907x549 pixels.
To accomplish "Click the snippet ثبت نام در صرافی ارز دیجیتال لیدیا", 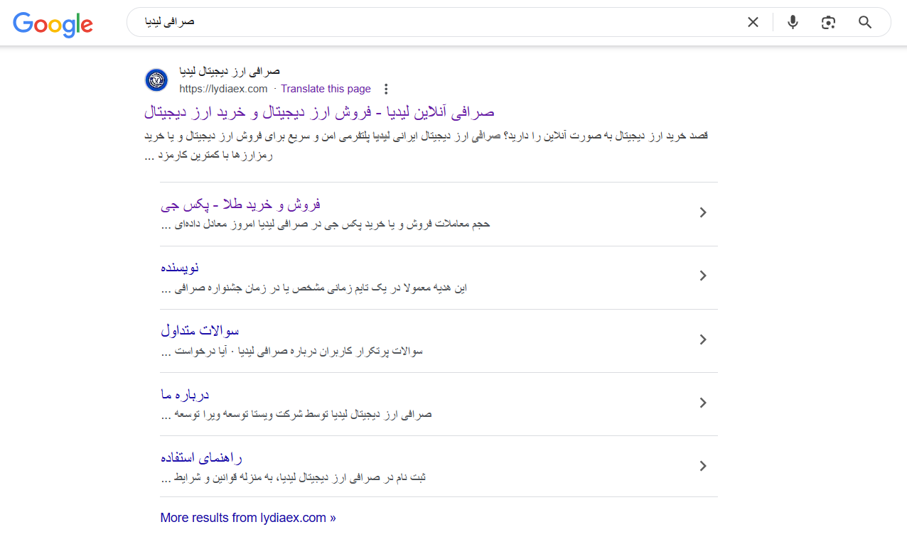I will [294, 477].
